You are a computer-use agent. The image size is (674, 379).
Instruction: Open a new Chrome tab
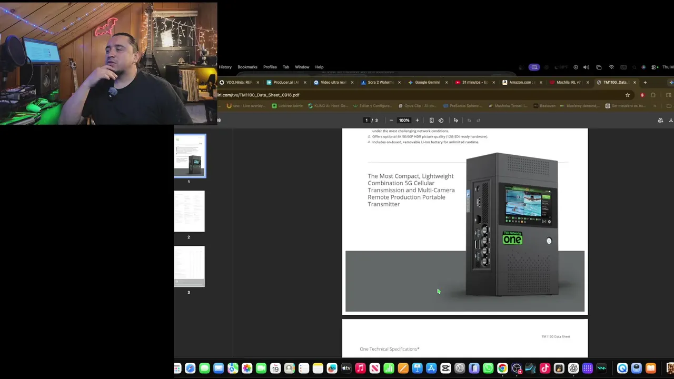pos(645,82)
